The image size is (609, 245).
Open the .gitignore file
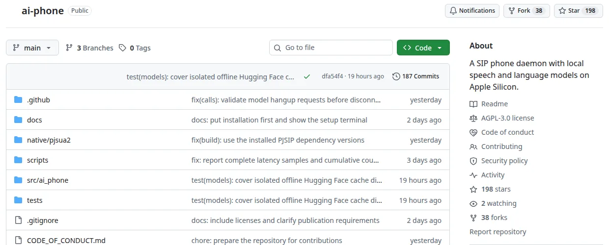(43, 220)
